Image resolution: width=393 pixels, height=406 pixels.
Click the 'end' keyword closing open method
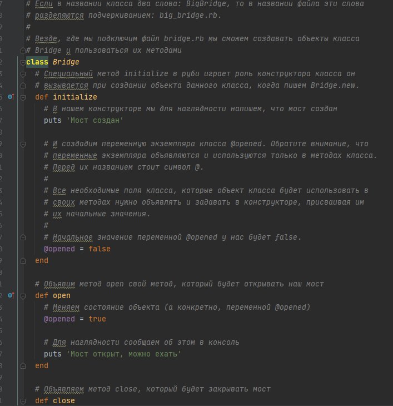point(42,366)
